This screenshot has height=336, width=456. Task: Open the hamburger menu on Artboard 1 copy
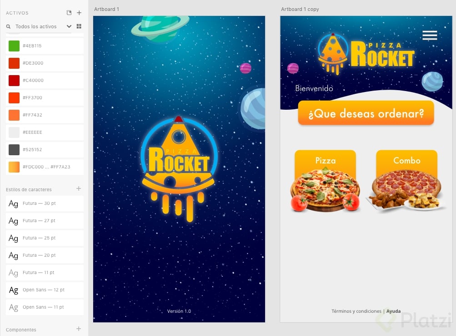tap(430, 35)
